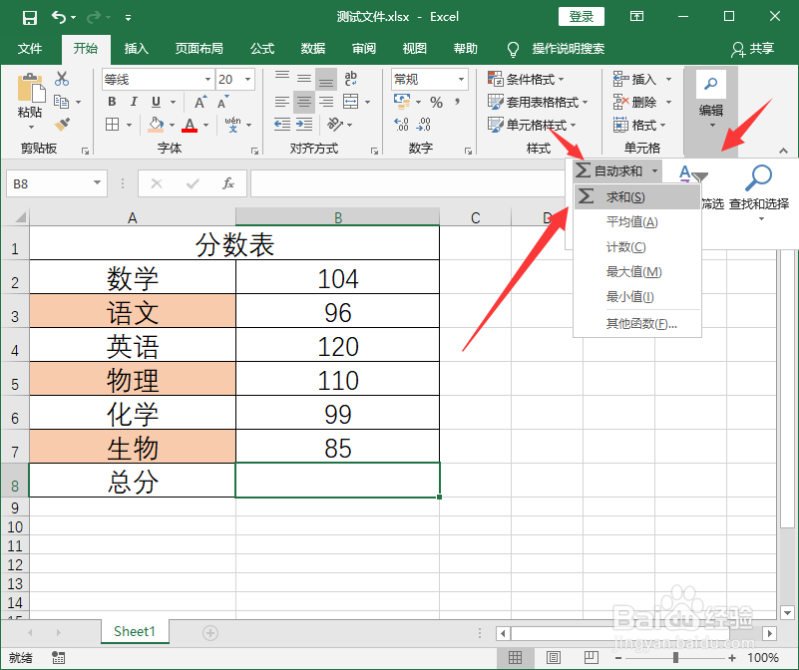Toggle bold formatting with B button

[x=111, y=103]
